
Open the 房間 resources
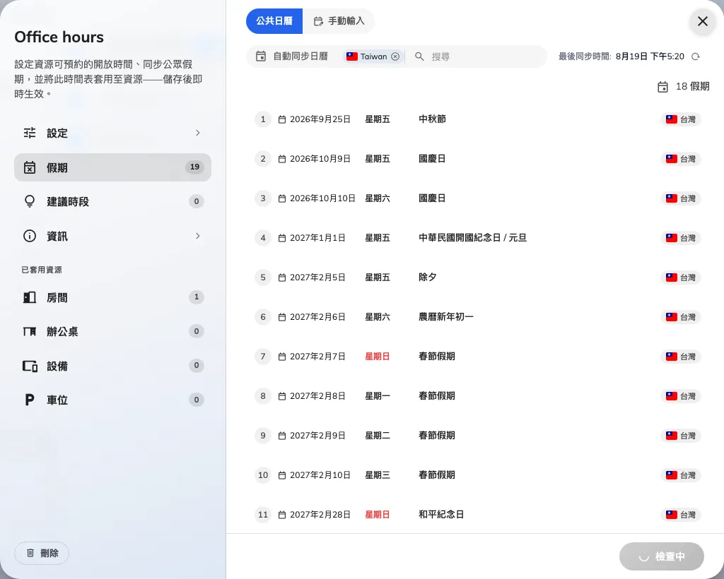(112, 297)
